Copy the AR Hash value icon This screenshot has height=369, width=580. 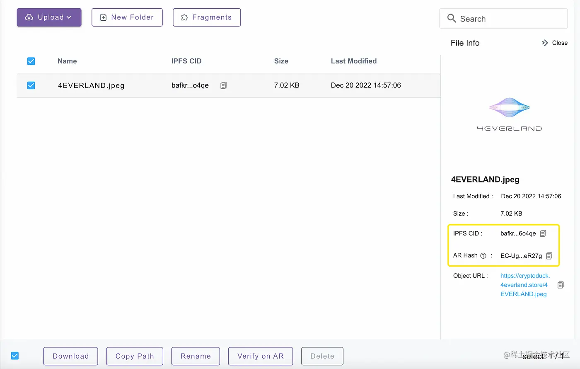pyautogui.click(x=549, y=256)
